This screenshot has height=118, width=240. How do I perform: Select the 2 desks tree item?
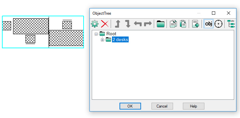(120, 39)
